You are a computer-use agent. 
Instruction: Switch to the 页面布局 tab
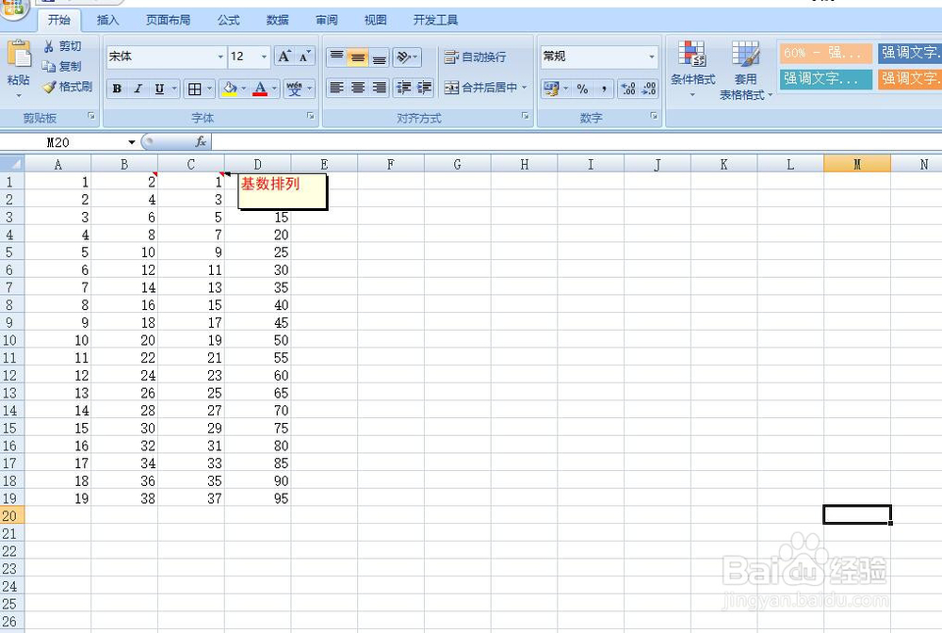pyautogui.click(x=169, y=20)
